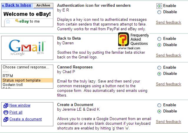The height and width of the screenshot is (133, 188).
Task: Select the RTFM canned response
Action: pyautogui.click(x=8, y=76)
